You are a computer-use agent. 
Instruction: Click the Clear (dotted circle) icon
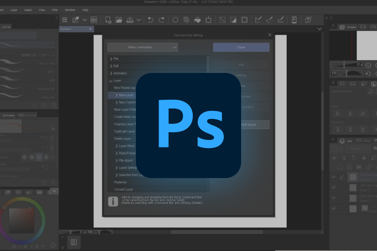pos(175,20)
